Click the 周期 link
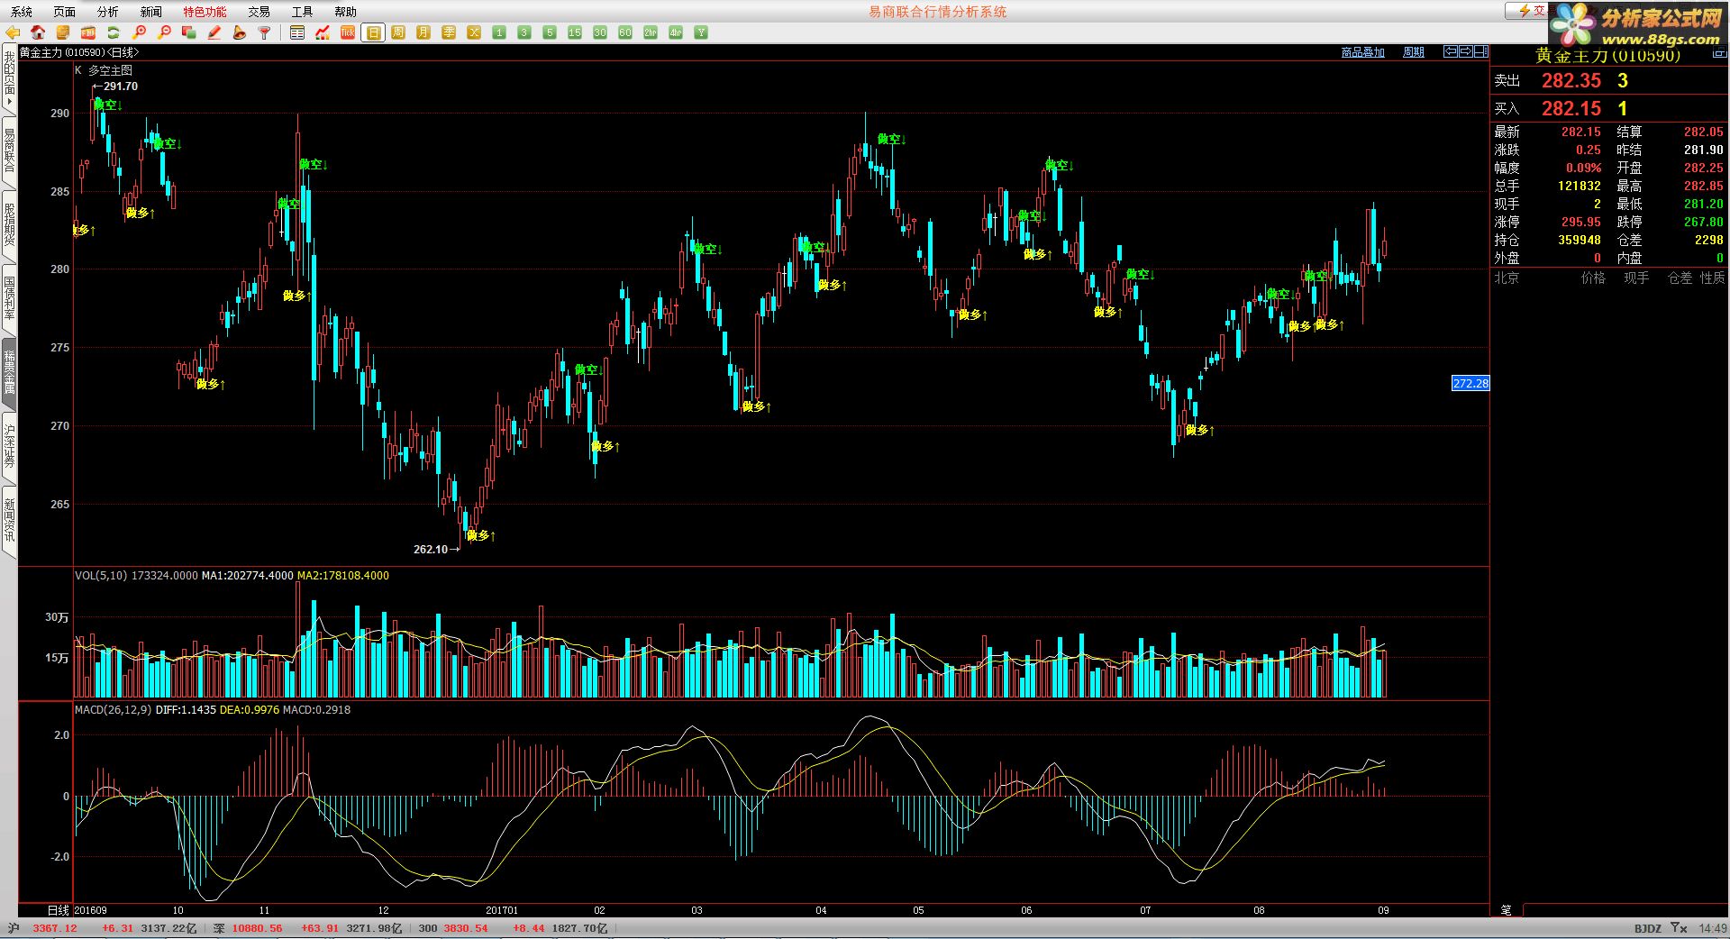1730x939 pixels. click(x=1414, y=52)
